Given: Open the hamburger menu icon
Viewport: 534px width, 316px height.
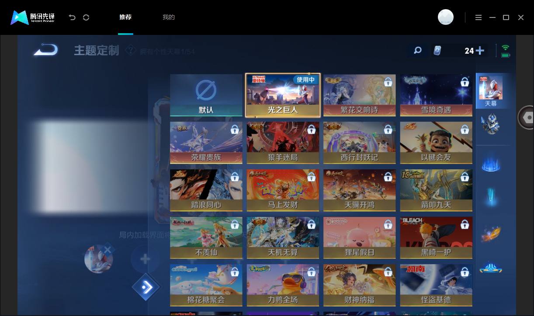Looking at the screenshot, I should pyautogui.click(x=479, y=17).
